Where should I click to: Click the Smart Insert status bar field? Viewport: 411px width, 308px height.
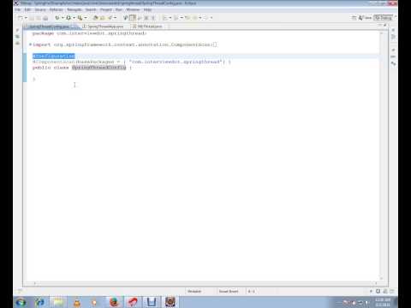229,291
